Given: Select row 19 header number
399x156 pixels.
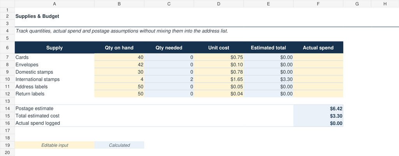Looking at the screenshot, I should [x=7, y=145].
